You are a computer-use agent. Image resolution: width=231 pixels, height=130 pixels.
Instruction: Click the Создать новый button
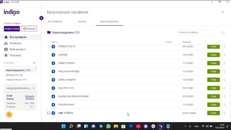[12, 29]
